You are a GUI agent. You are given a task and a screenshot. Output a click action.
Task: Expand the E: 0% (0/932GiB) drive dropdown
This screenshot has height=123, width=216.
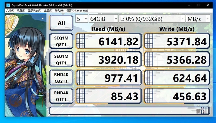click(152, 19)
